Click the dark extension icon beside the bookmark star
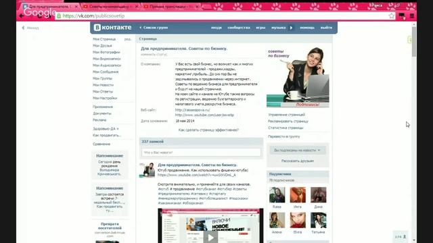Image resolution: width=433 pixels, height=243 pixels. coord(402,16)
